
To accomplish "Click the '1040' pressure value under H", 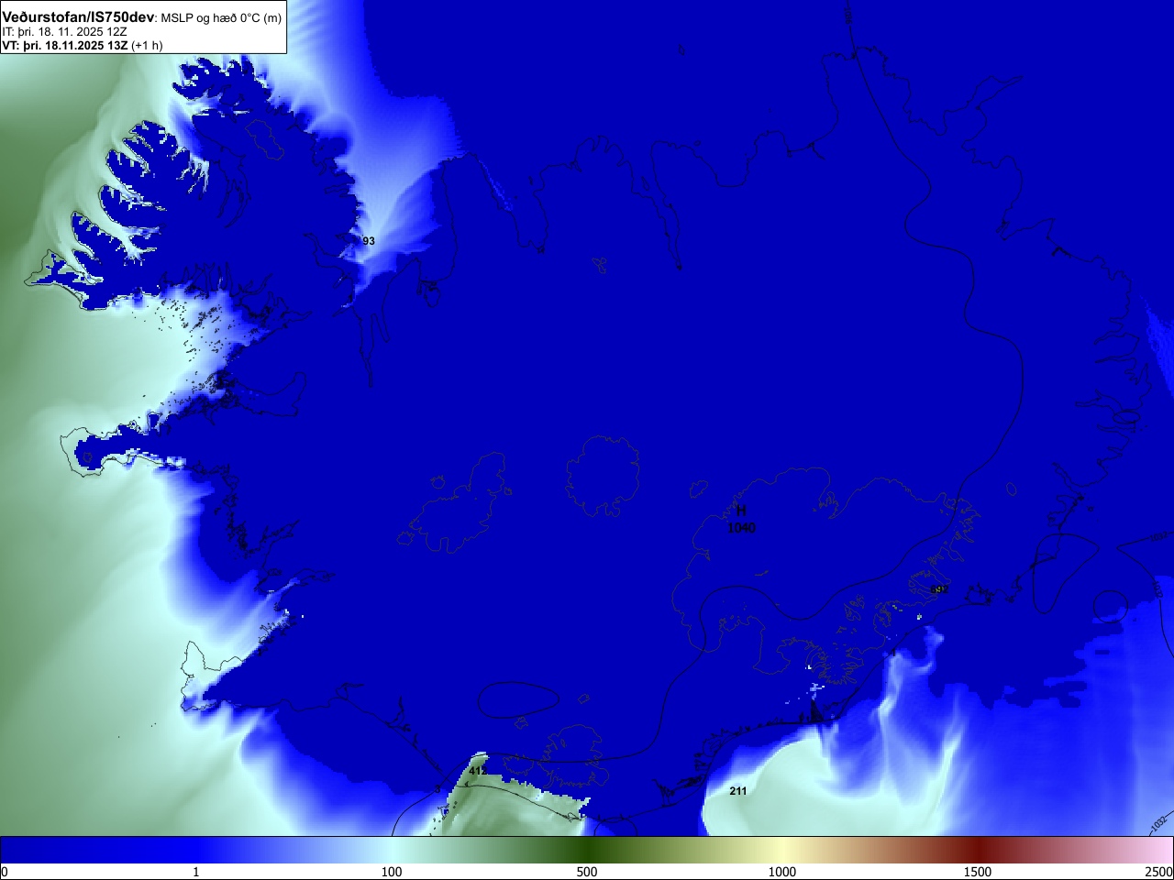I will coord(741,528).
